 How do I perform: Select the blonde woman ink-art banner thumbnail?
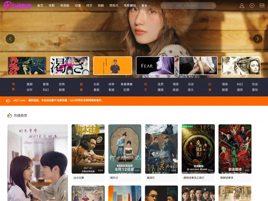tap(241, 66)
